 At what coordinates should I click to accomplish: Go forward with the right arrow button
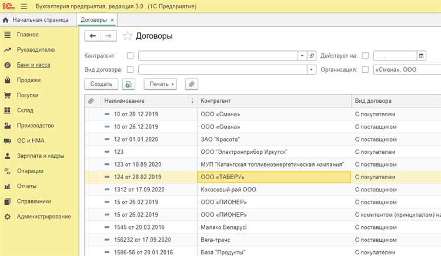point(109,36)
